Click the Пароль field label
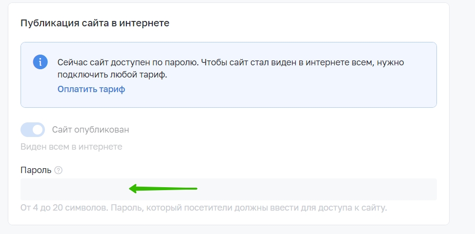 pos(36,170)
